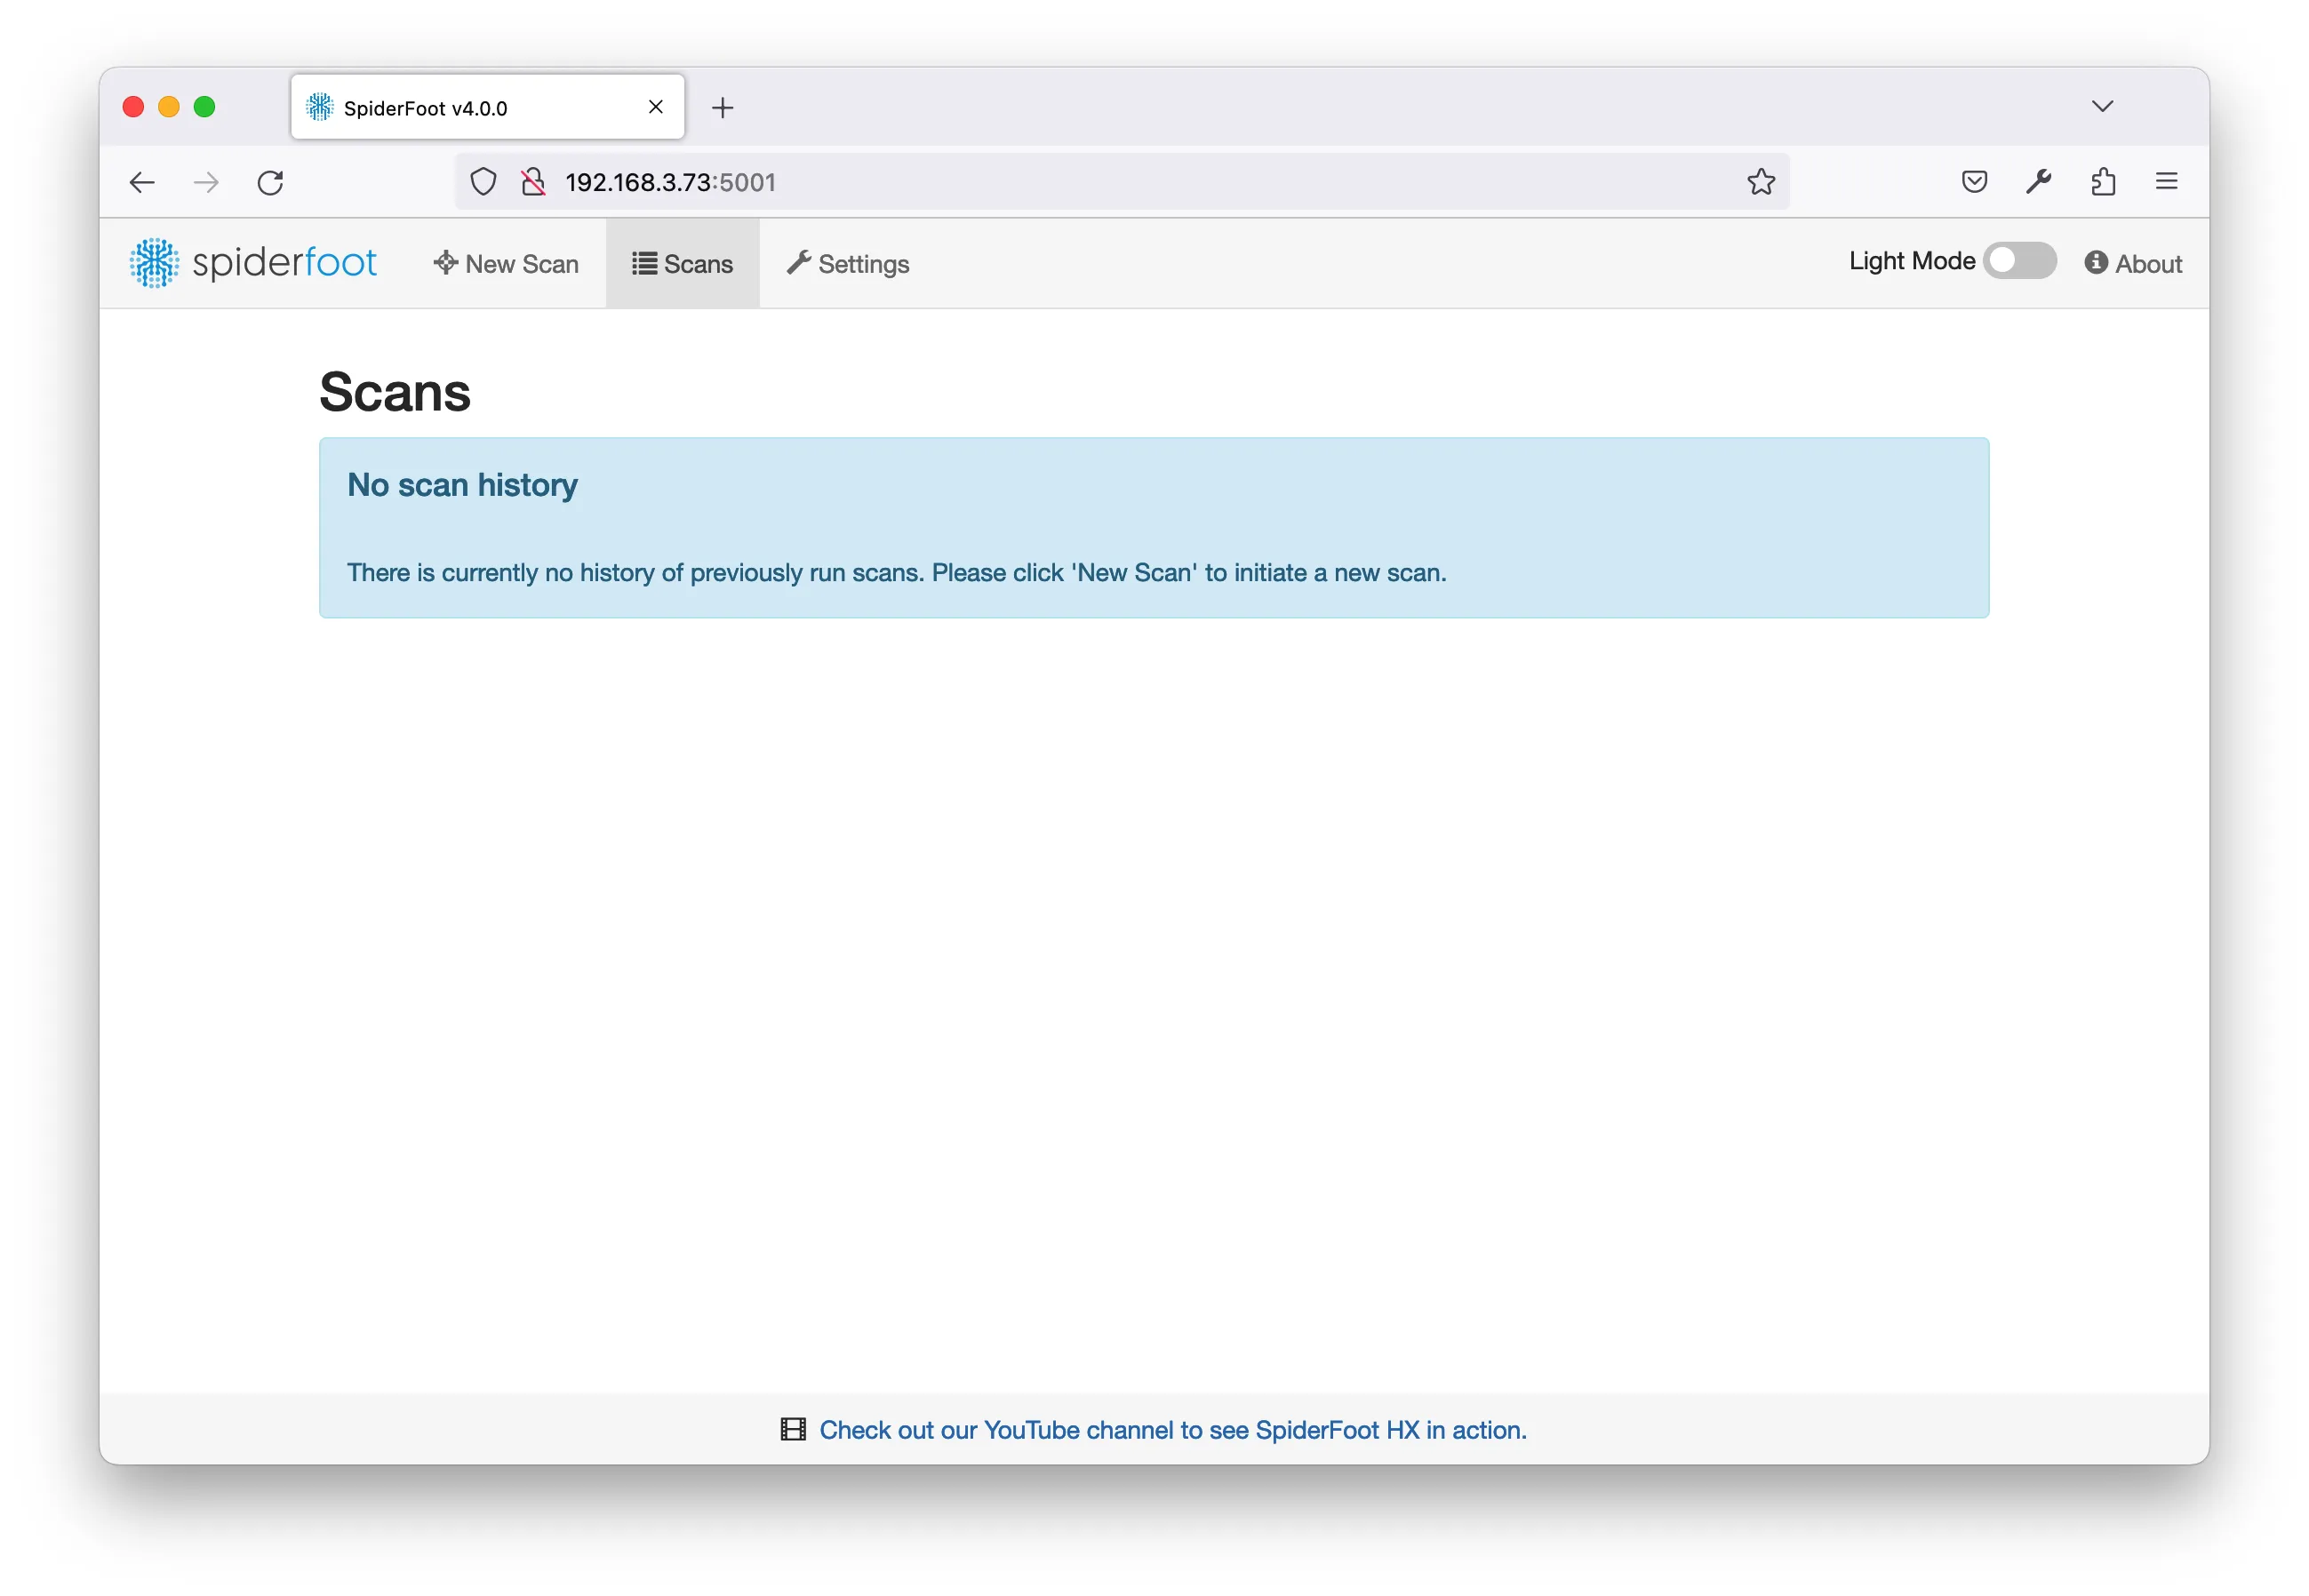
Task: Open the About dialog
Action: pyautogui.click(x=2133, y=264)
